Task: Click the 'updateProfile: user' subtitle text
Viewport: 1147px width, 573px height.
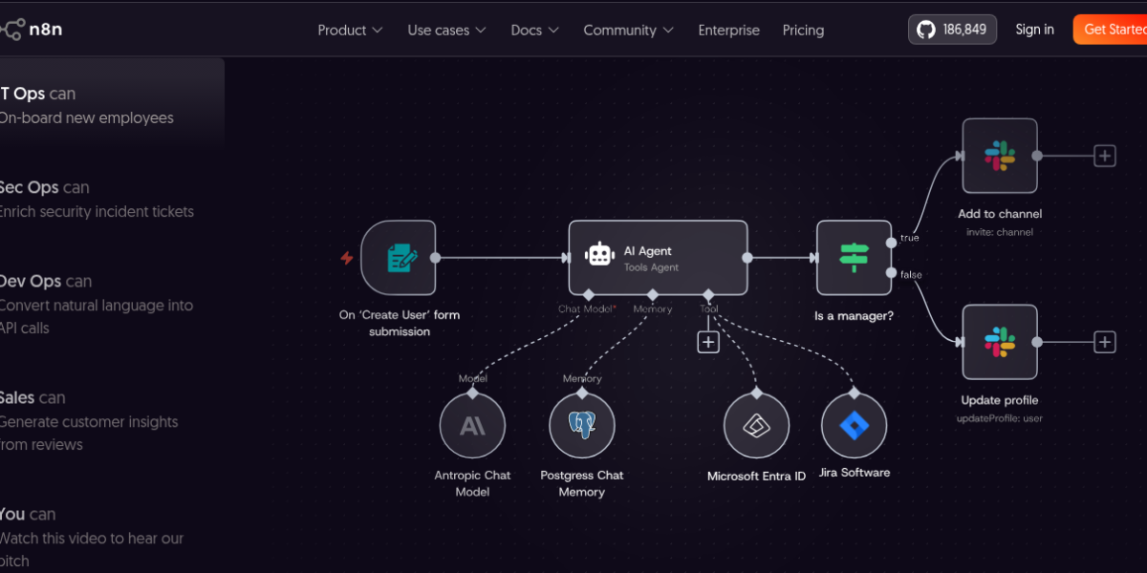Action: (x=1000, y=418)
